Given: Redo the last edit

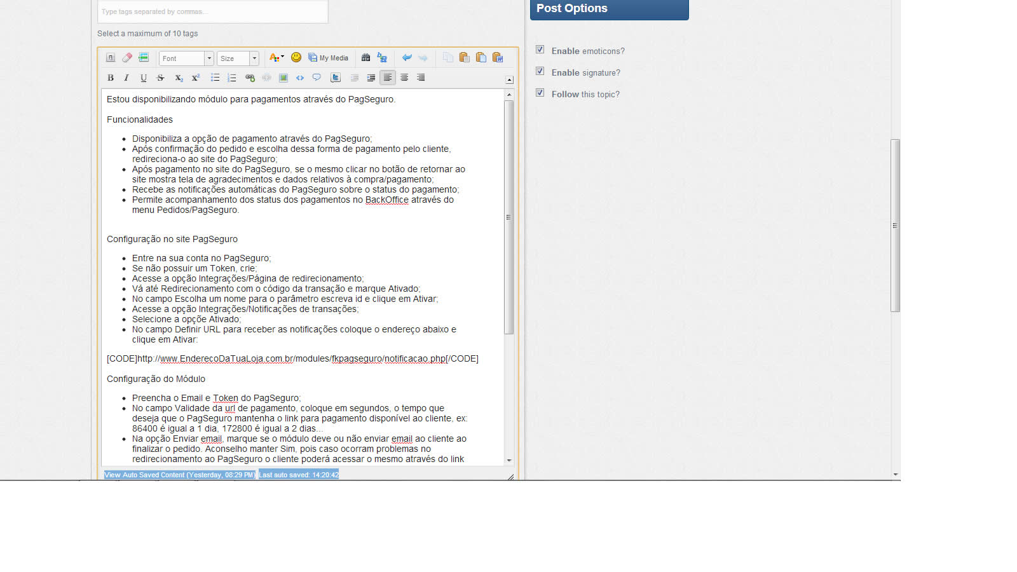Looking at the screenshot, I should click(x=423, y=58).
